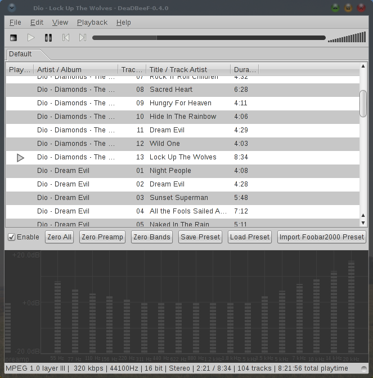The image size is (373, 378).
Task: Maximize the DeaDBeeF window
Action: tap(348, 8)
